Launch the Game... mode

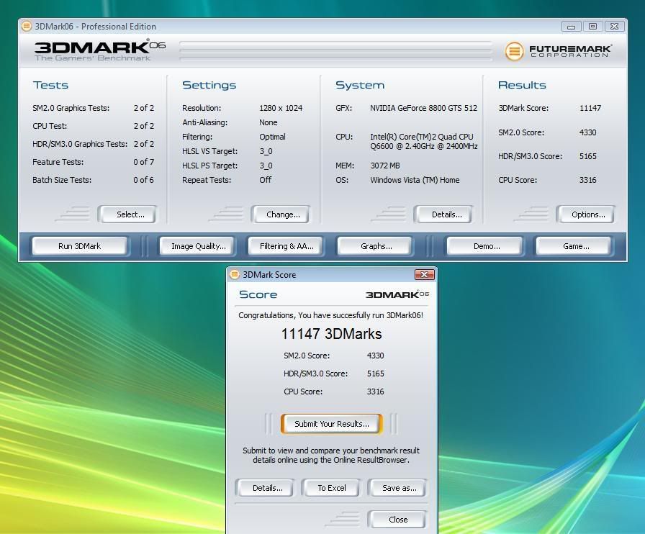574,246
